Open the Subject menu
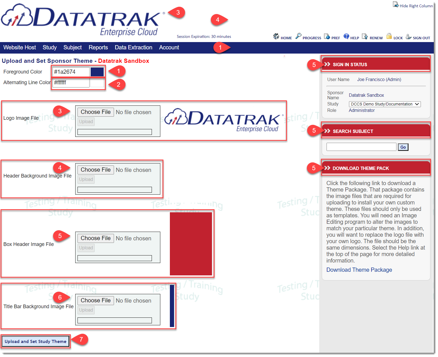This screenshot has height=357, width=438. pyautogui.click(x=72, y=47)
